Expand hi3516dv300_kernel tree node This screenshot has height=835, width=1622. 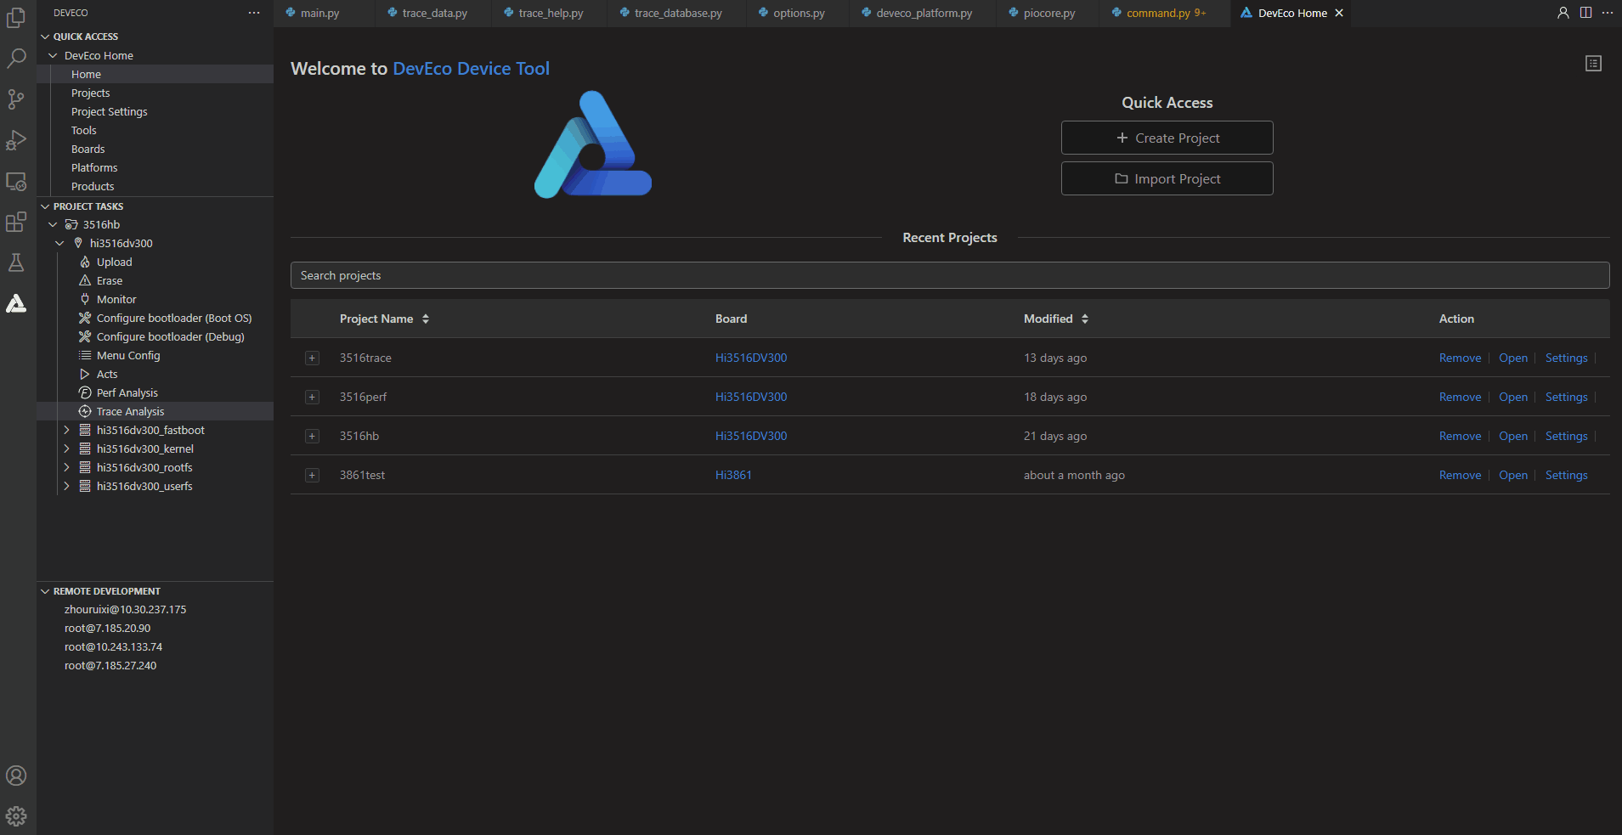coord(66,449)
